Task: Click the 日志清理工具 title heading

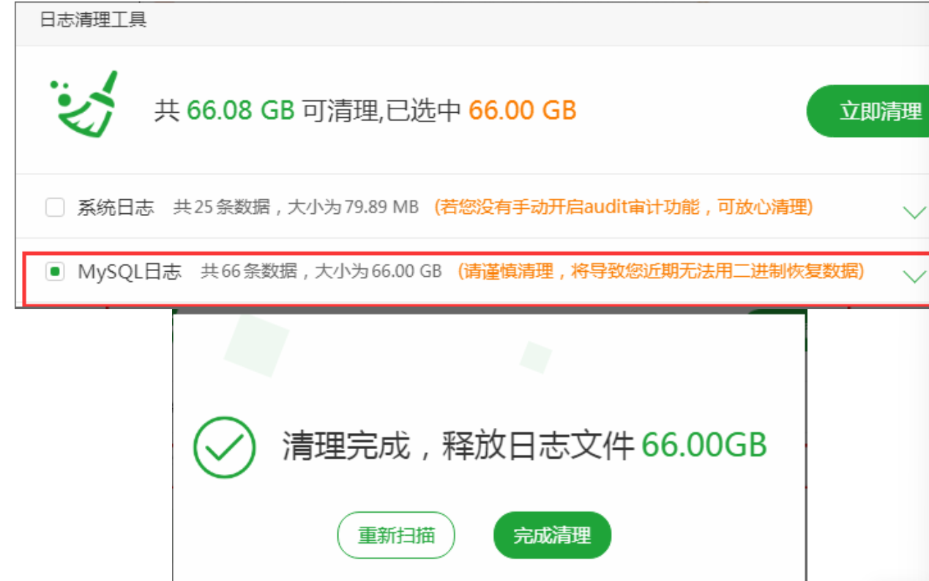Action: (x=93, y=21)
